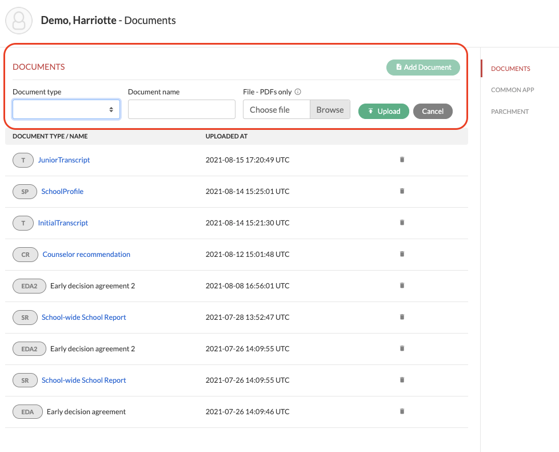Screen dimensions: 559x452
Task: Click the DOCUMENT TYPE / NAME column header
Action: tap(50, 136)
